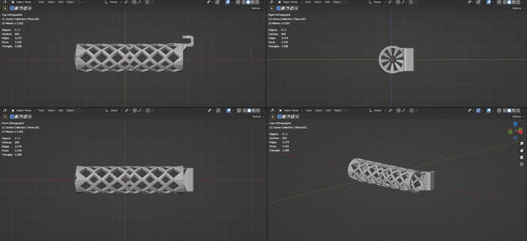Select the tweak cursor tool icon in Top viewport
The height and width of the screenshot is (241, 527).
coord(5,8)
